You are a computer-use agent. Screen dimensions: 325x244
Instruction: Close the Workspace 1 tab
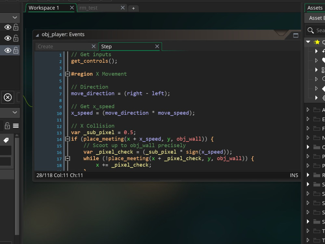point(72,8)
